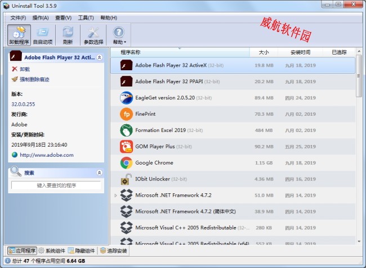Select the EagleGet program icon
The image size is (366, 268).
(x=126, y=98)
